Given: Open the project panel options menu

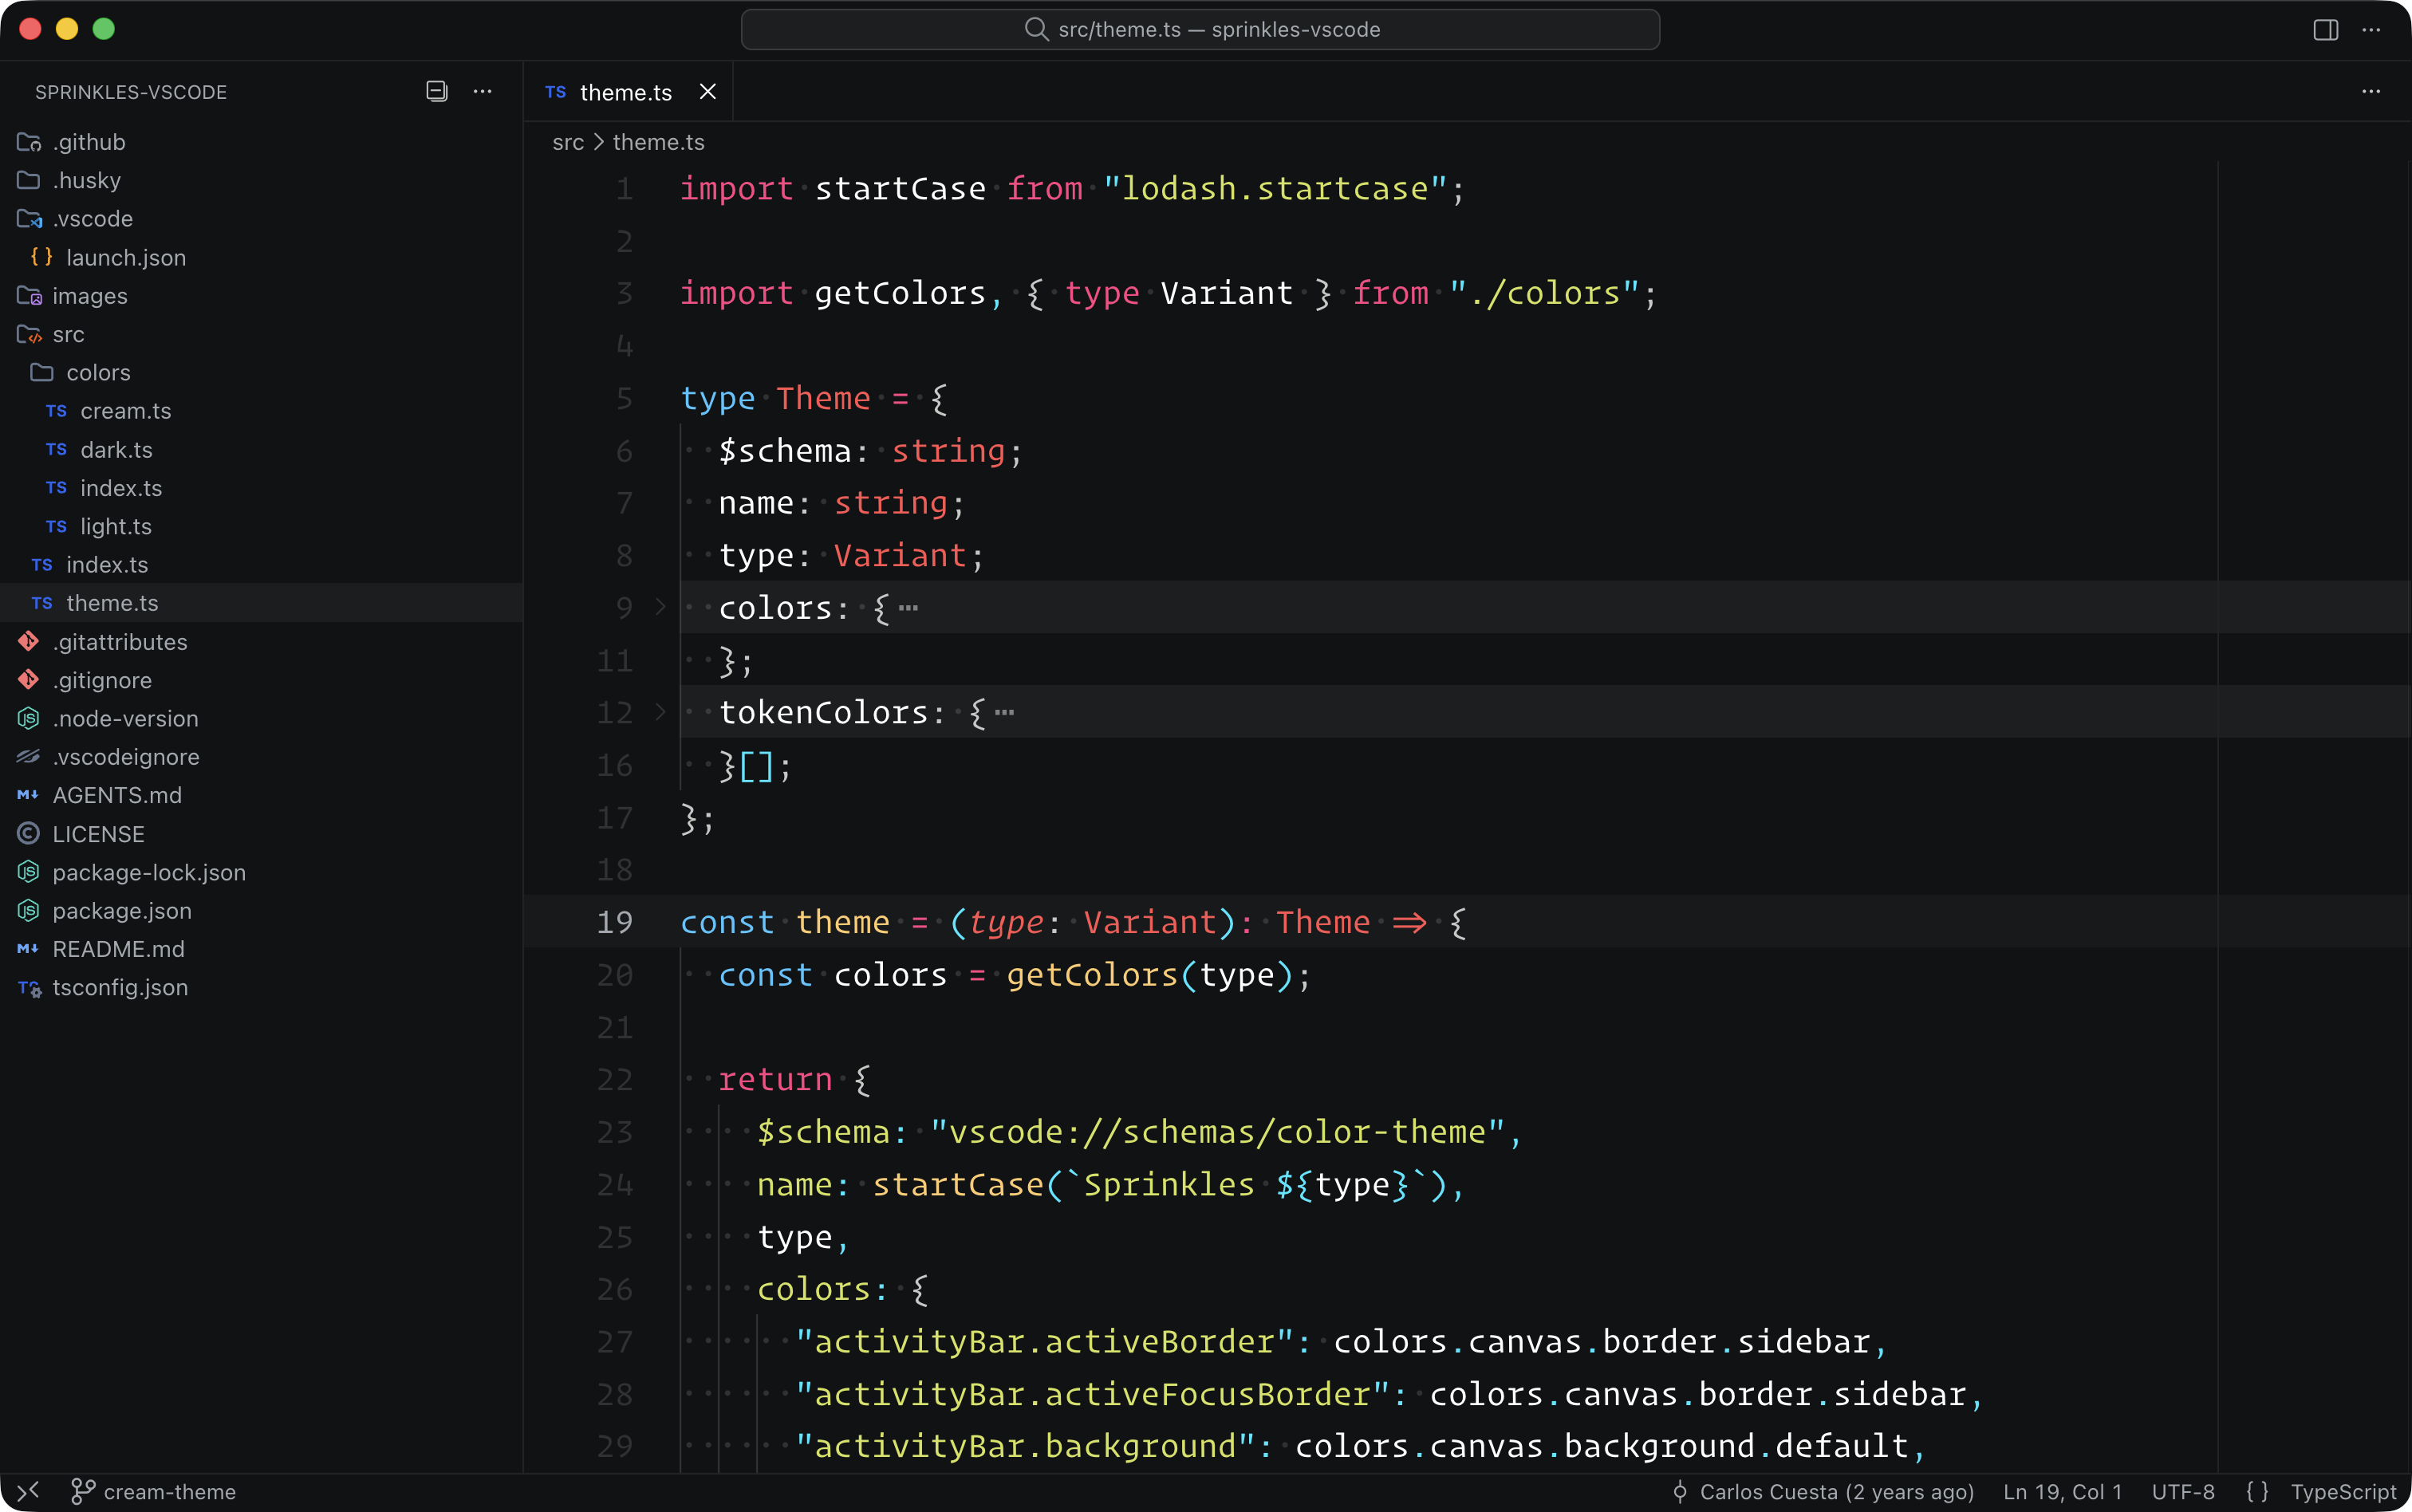Looking at the screenshot, I should 482,91.
